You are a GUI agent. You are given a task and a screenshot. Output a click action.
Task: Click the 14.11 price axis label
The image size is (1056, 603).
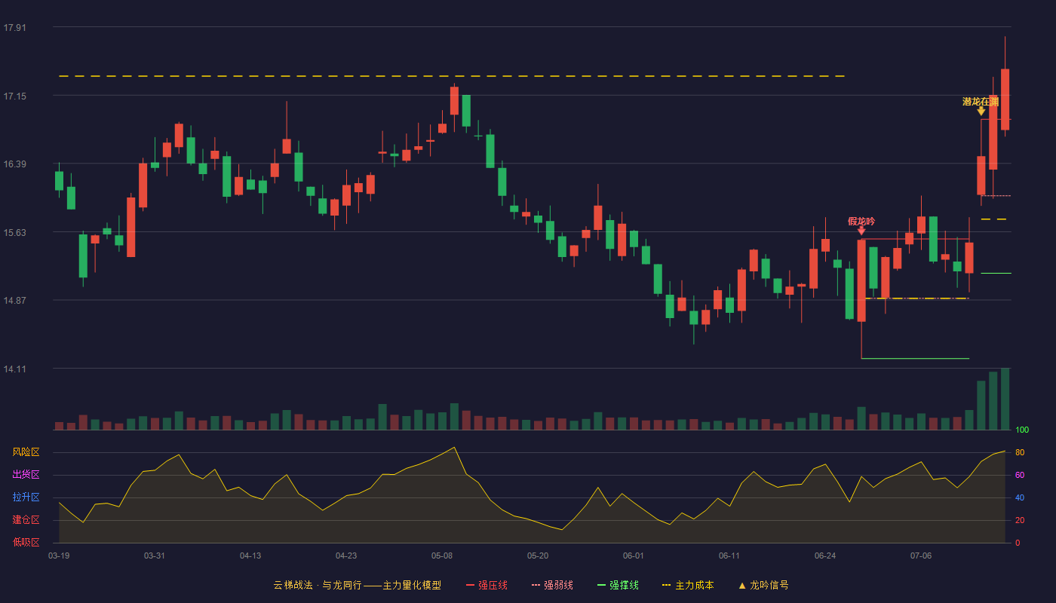(14, 369)
